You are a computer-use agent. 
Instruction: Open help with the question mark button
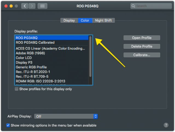click(x=166, y=125)
